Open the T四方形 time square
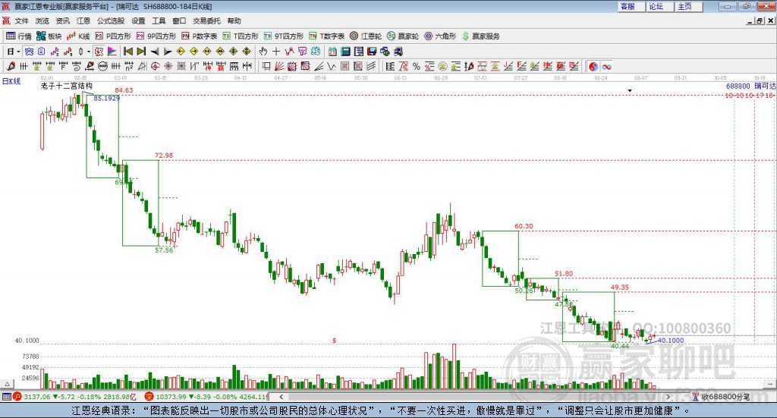This screenshot has height=418, width=777. pyautogui.click(x=241, y=36)
